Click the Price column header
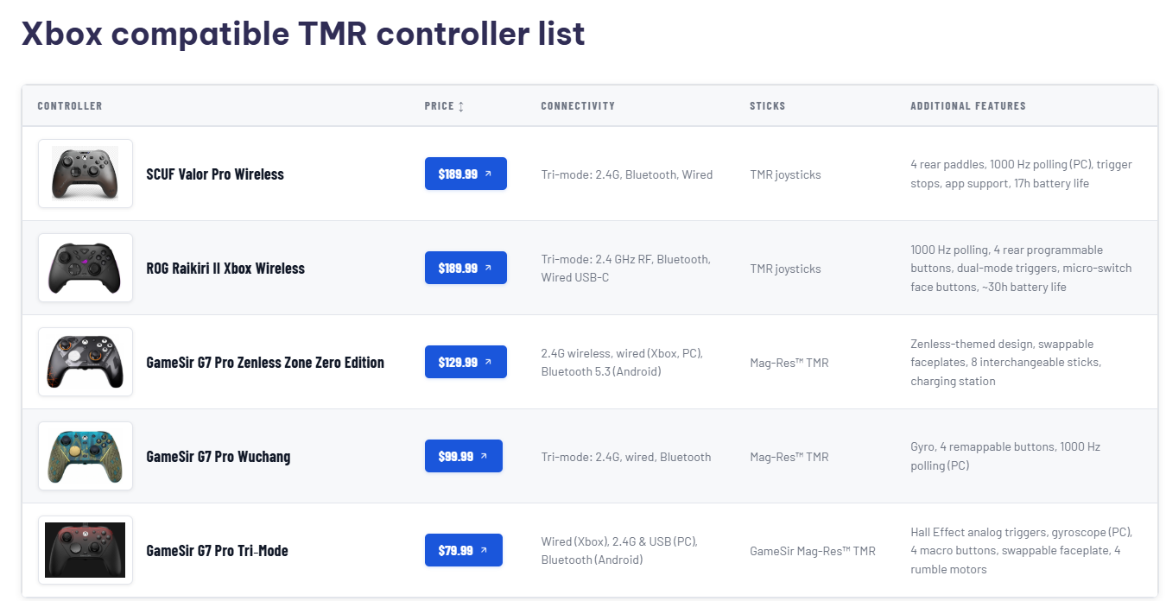This screenshot has height=601, width=1166. (439, 106)
